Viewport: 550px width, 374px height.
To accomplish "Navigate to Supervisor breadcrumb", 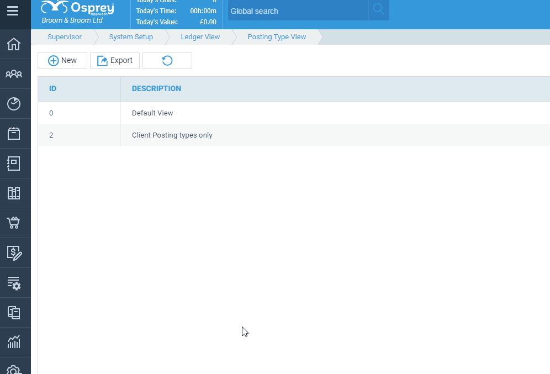I will tap(65, 37).
